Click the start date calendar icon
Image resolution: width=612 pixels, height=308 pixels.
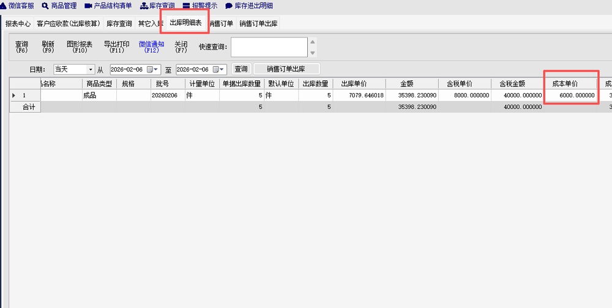coord(150,70)
